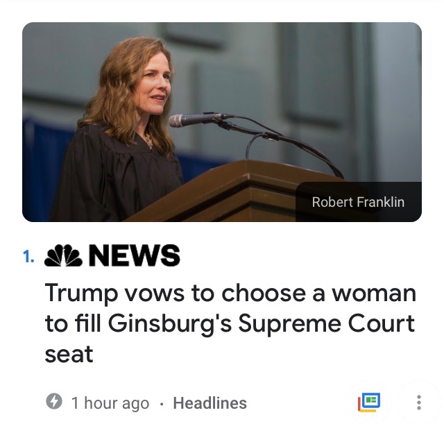This screenshot has height=424, width=444.
Task: Click the word "seat" in the headline
Action: coord(69,354)
